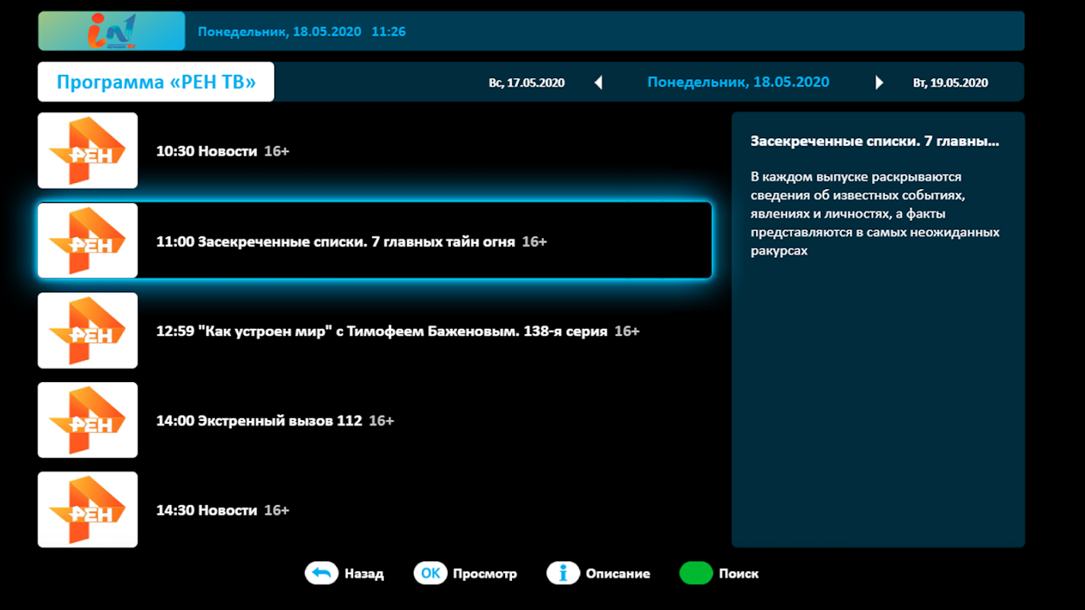The width and height of the screenshot is (1085, 610).
Task: Select the REN logo beside 14:30 Новости
Action: coord(88,509)
